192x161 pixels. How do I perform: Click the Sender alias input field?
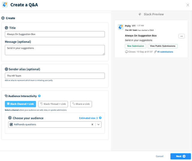coord(55,76)
